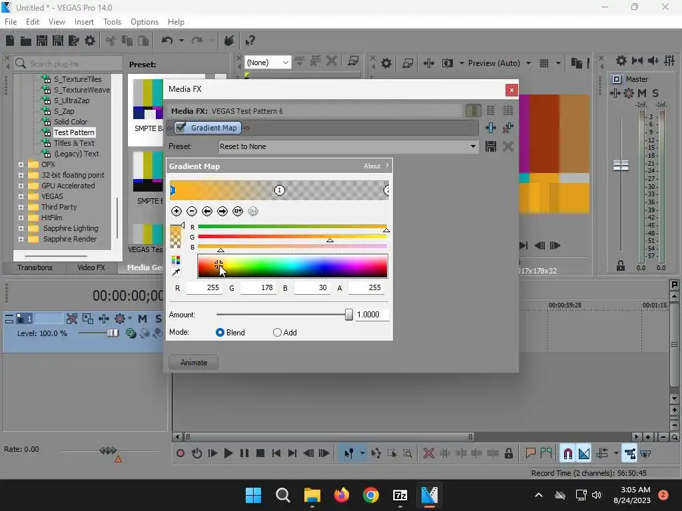
Task: Click the Pause button in transport
Action: pos(244,454)
